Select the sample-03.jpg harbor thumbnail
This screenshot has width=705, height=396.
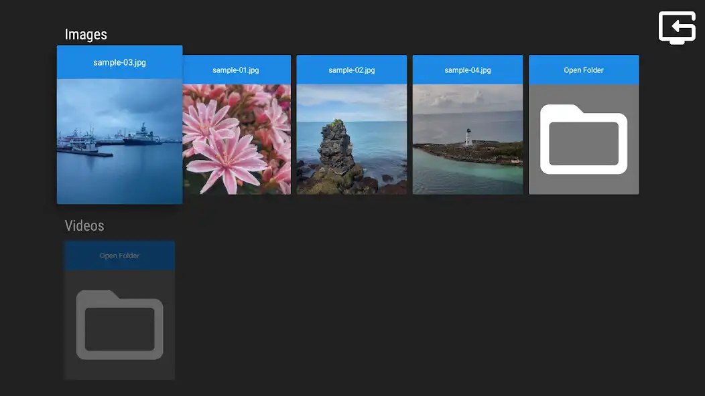coord(119,140)
